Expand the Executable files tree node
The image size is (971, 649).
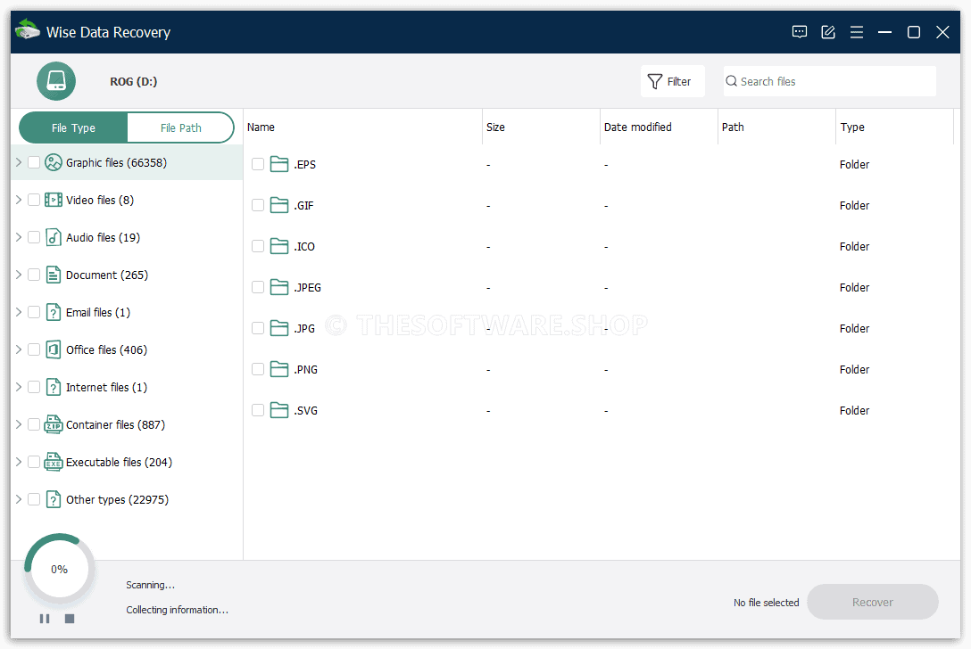pos(19,462)
